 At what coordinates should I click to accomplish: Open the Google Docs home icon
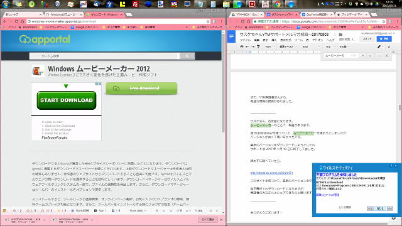coord(232,37)
